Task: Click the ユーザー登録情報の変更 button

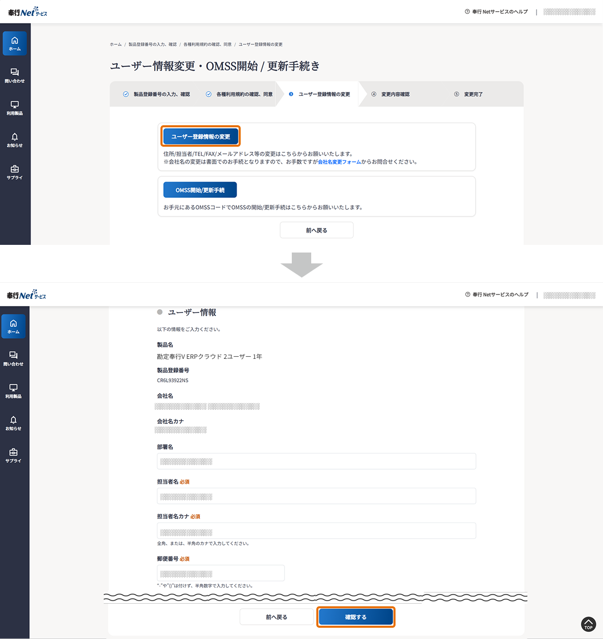Action: 200,136
